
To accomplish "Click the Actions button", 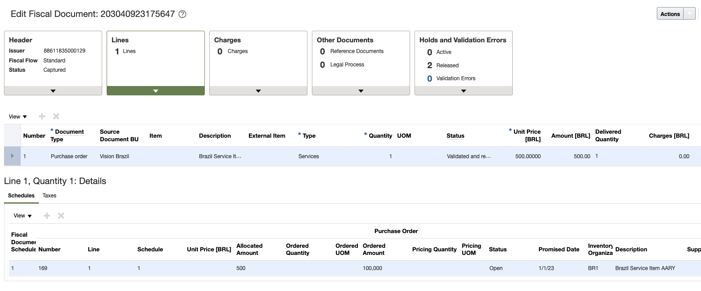I will [670, 14].
